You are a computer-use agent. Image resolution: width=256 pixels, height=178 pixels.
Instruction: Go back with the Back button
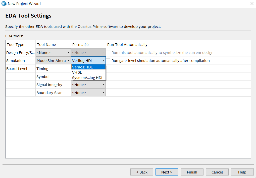pyautogui.click(x=142, y=172)
